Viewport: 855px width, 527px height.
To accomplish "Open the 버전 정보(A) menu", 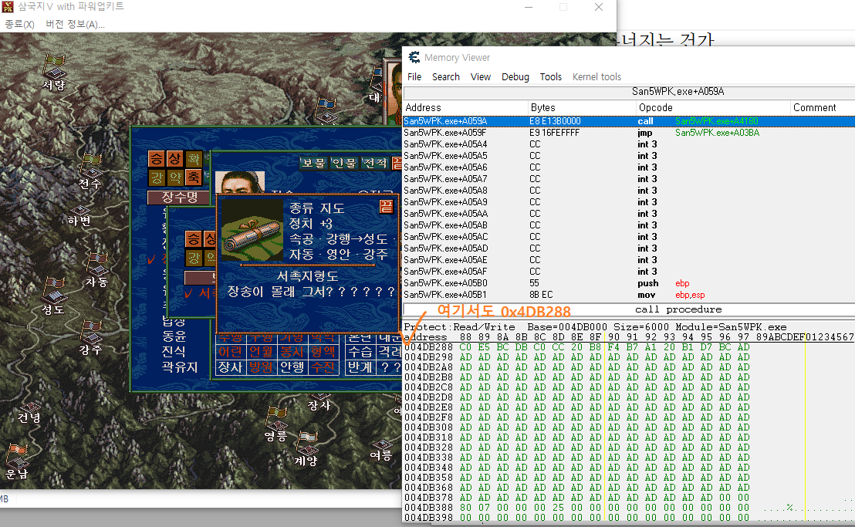I will (76, 24).
